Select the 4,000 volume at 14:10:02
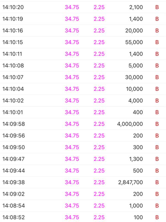Image resolution: width=166 pixels, height=222 pixels. 136,100
